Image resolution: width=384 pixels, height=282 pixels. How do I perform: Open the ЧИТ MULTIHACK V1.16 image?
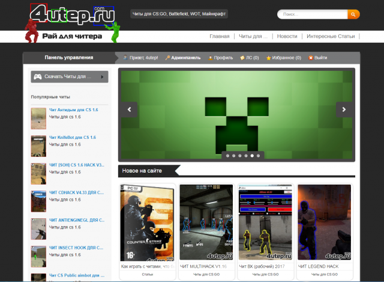pos(206,222)
